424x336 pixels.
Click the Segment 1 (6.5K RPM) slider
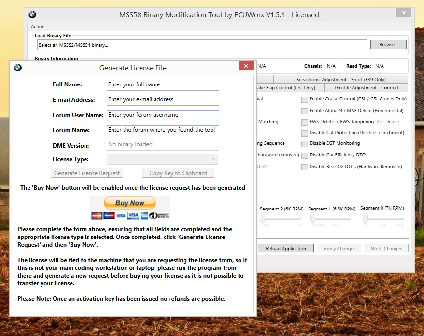331,219
